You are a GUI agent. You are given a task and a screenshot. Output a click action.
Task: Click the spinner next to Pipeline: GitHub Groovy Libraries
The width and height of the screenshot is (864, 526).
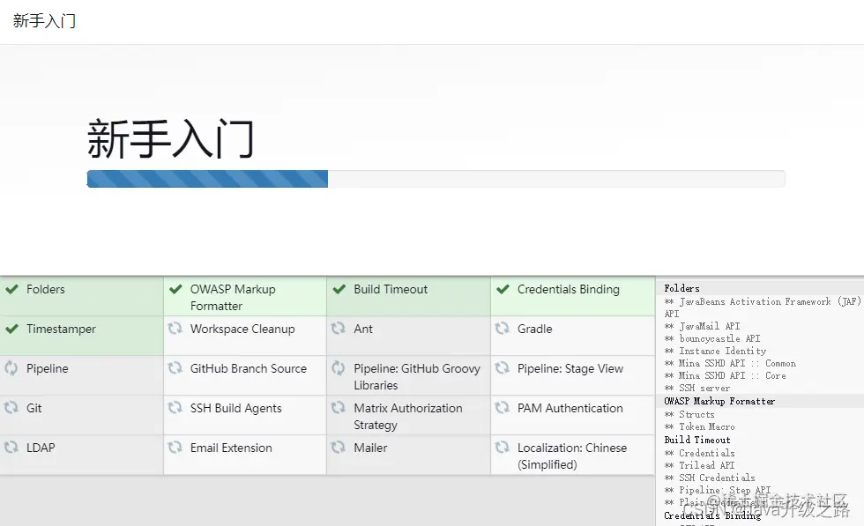pos(339,368)
